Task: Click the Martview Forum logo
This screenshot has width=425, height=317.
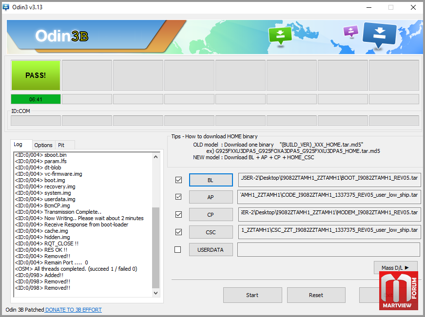Action: tap(398, 290)
